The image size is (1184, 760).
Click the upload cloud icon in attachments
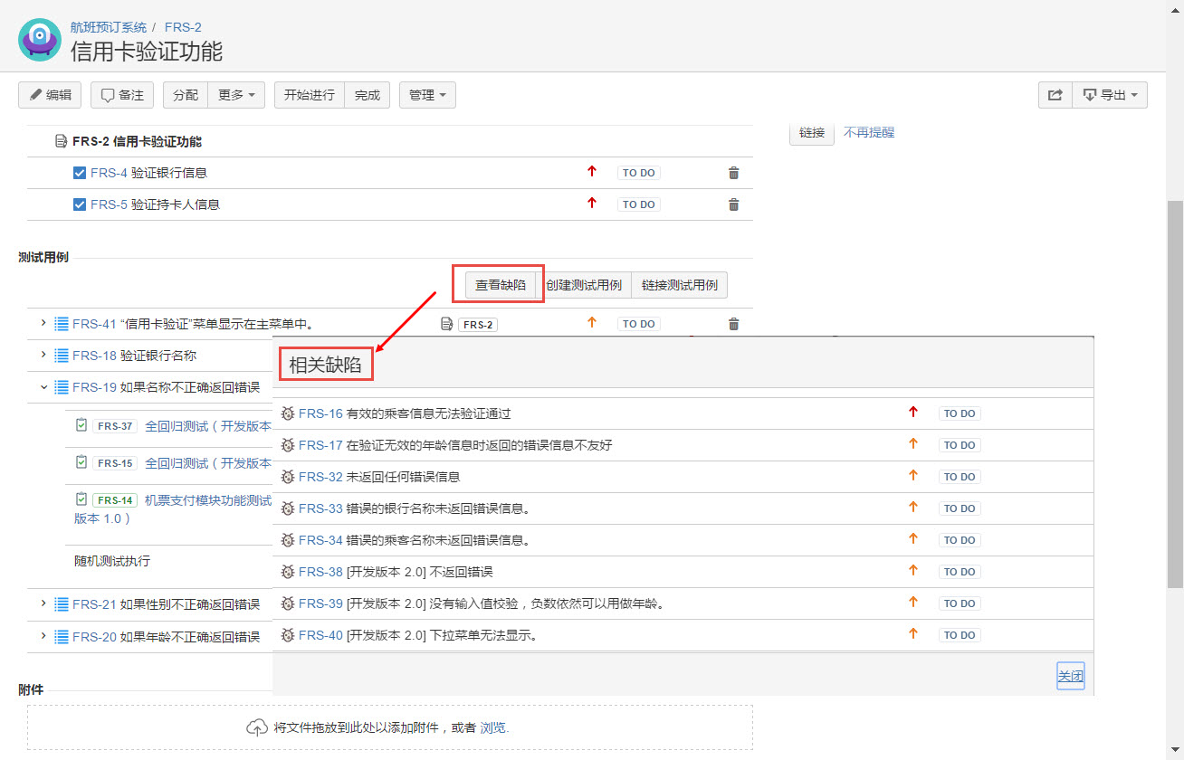coord(257,727)
